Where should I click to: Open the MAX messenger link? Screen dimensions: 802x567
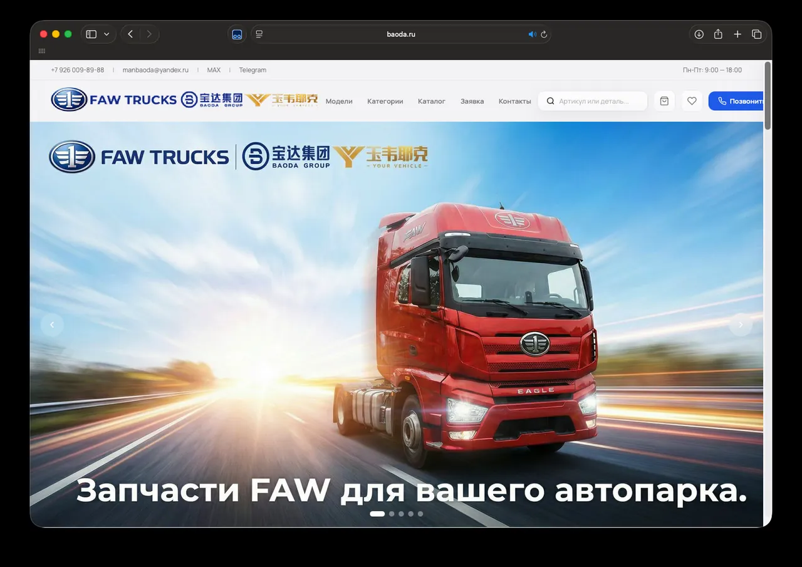click(214, 70)
